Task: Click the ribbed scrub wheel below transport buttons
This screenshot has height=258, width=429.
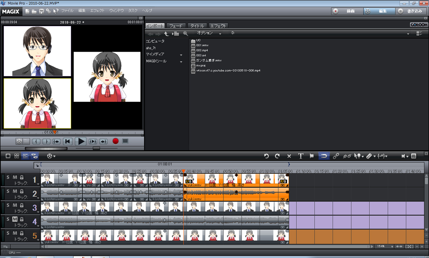Action: [45, 148]
